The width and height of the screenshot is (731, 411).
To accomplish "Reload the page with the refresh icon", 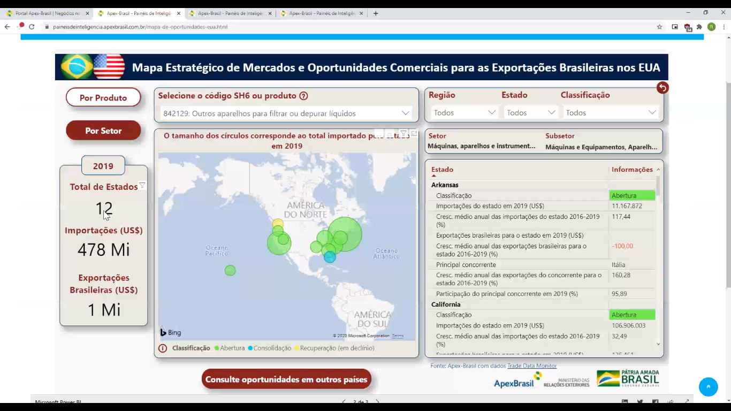I will tap(32, 27).
